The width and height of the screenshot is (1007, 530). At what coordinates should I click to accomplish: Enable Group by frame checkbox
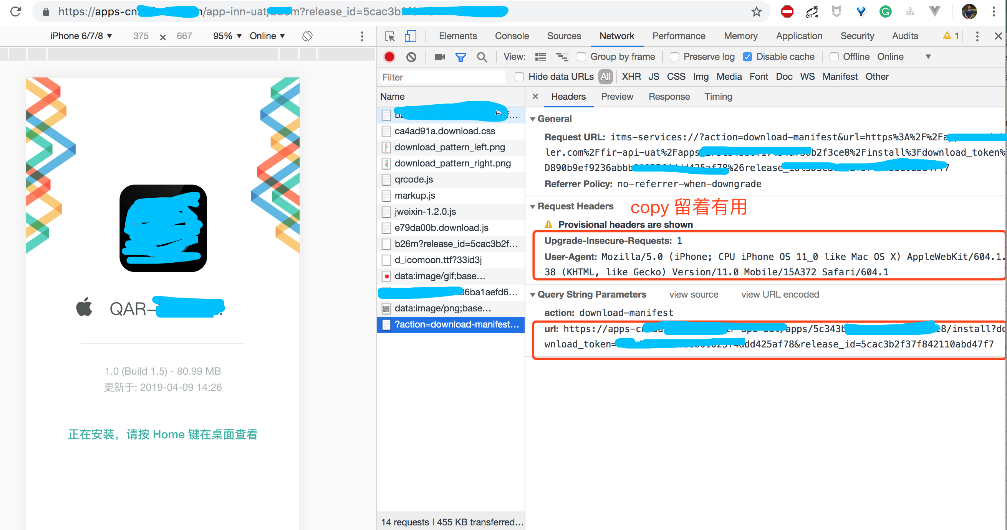point(581,57)
